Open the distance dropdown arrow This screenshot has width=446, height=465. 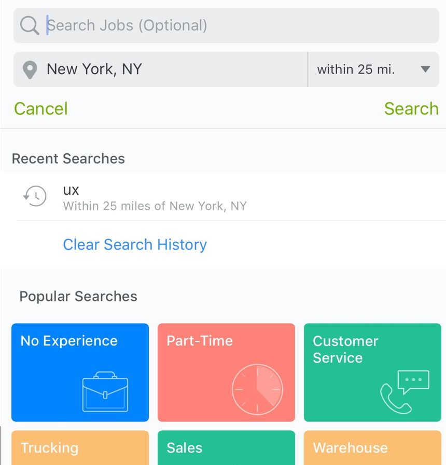click(425, 69)
